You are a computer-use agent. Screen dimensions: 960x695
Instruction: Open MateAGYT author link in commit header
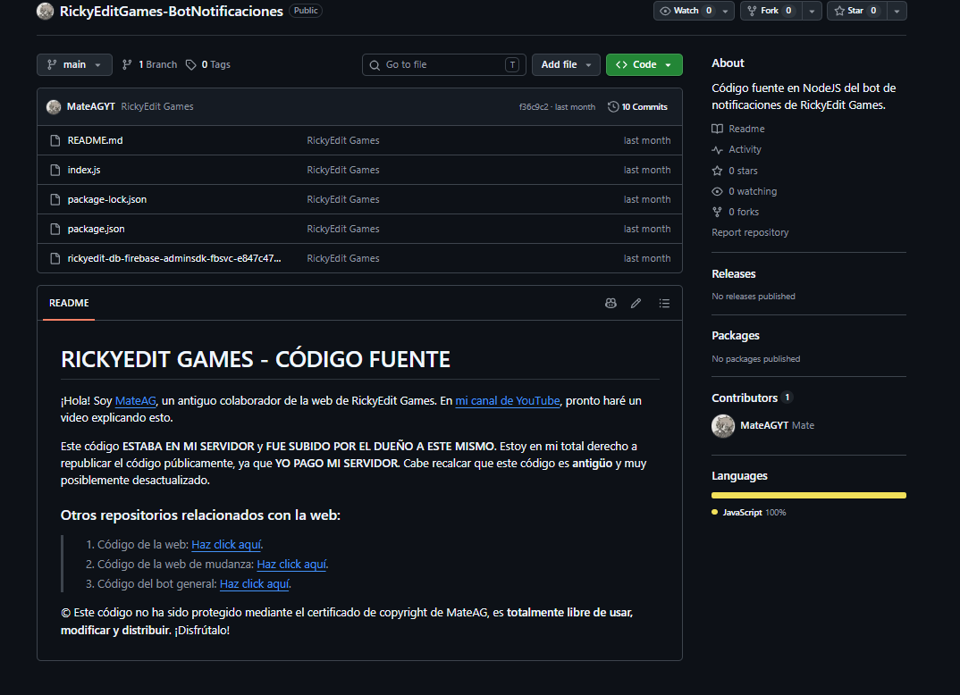pyautogui.click(x=90, y=106)
